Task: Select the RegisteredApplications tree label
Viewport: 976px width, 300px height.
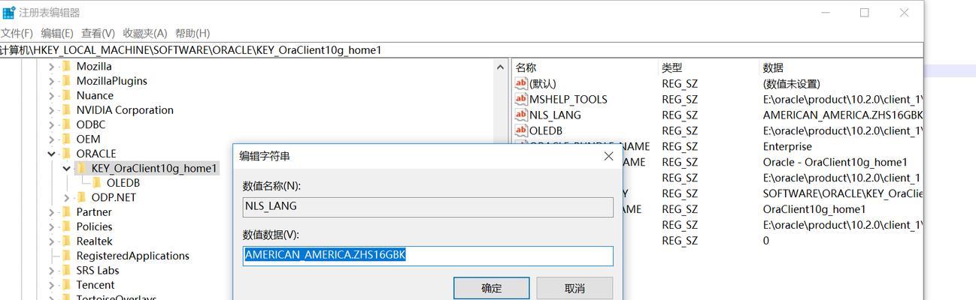Action: pos(132,256)
